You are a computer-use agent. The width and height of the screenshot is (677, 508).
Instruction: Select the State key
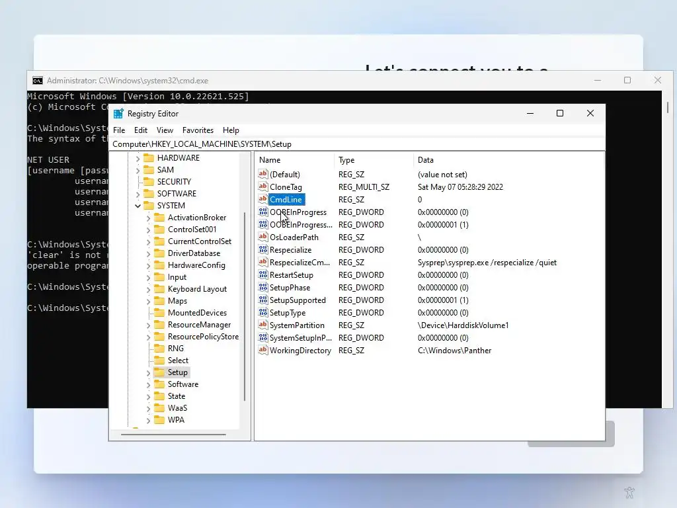tap(176, 396)
